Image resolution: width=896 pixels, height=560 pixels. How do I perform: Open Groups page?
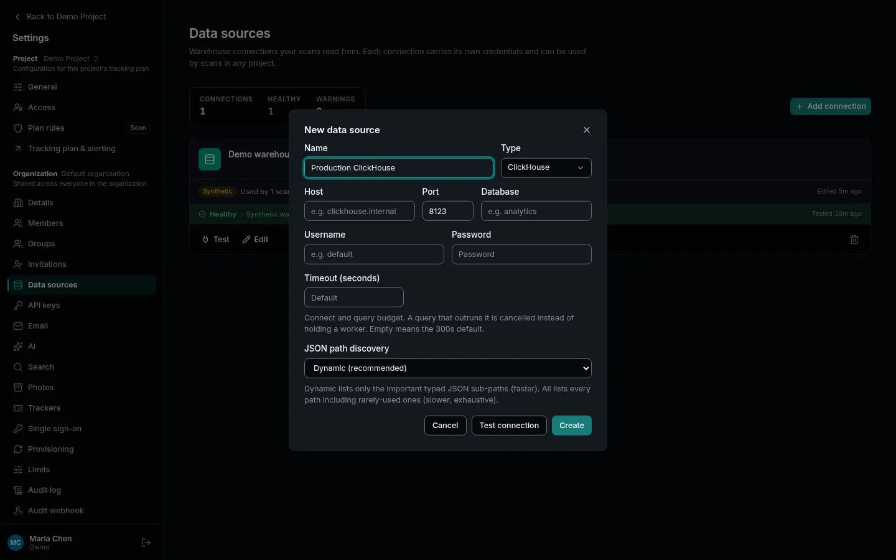coord(82,244)
